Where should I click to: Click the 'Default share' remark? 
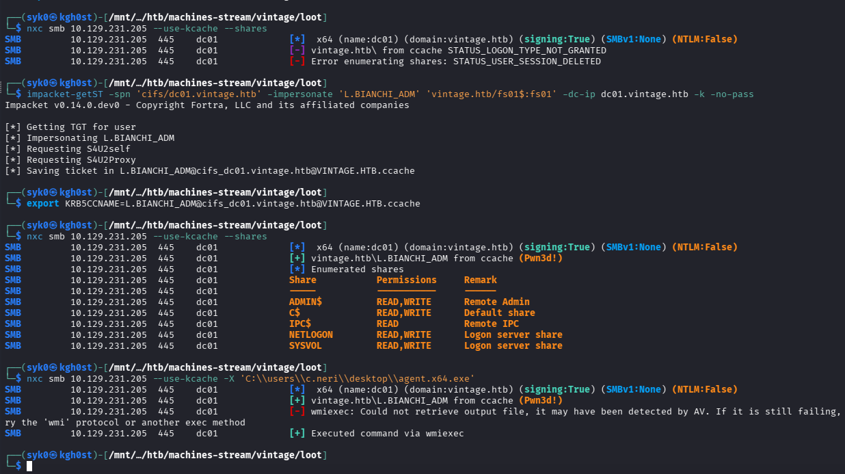[x=500, y=313]
